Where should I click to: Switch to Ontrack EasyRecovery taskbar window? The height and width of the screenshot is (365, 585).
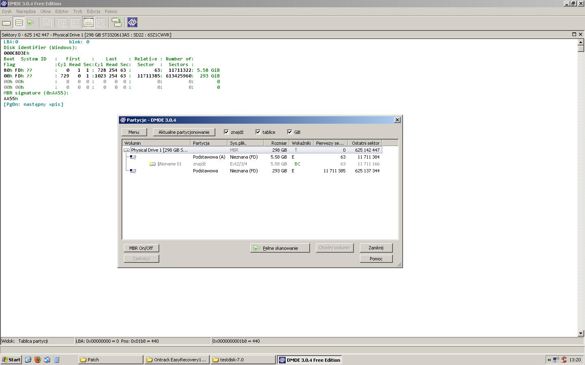(177, 360)
